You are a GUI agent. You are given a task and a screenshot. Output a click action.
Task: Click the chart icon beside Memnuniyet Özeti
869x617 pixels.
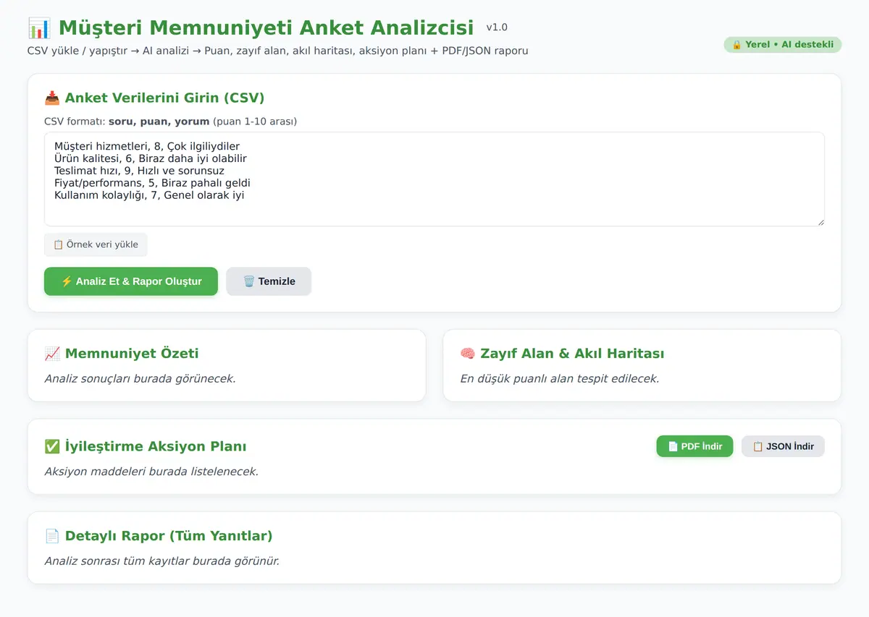pyautogui.click(x=52, y=354)
